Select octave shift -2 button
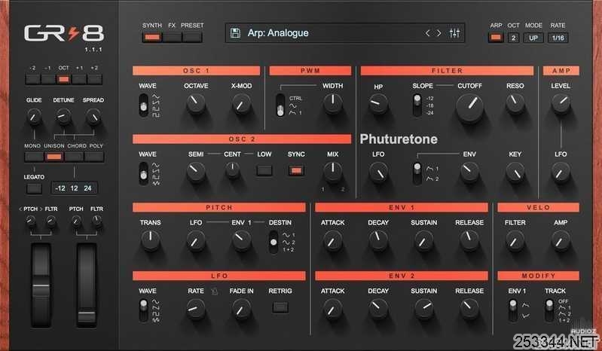The height and width of the screenshot is (351, 602). pos(32,79)
